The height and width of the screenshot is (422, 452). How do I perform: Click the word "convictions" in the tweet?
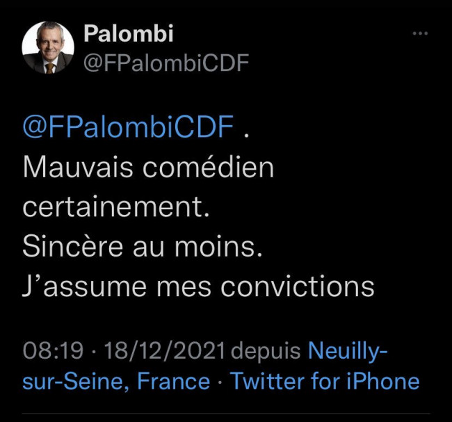point(298,286)
